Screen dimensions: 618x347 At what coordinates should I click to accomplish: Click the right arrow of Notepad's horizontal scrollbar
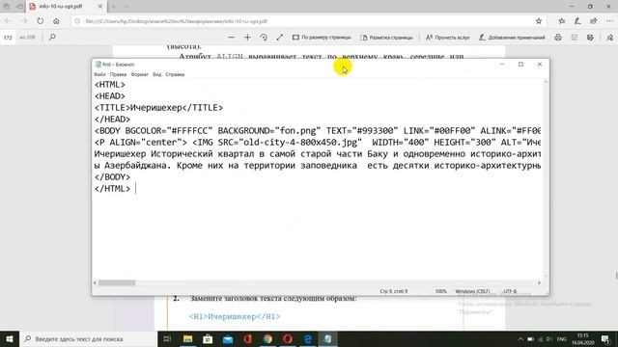click(539, 282)
